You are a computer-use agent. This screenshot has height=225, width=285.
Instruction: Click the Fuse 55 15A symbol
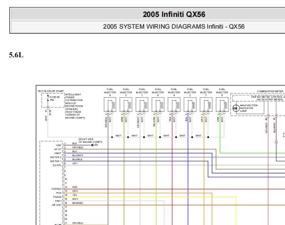coord(48,98)
